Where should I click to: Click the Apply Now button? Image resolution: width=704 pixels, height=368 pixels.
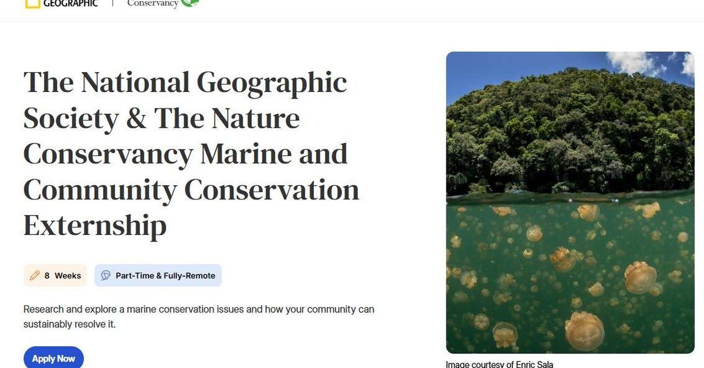53,358
